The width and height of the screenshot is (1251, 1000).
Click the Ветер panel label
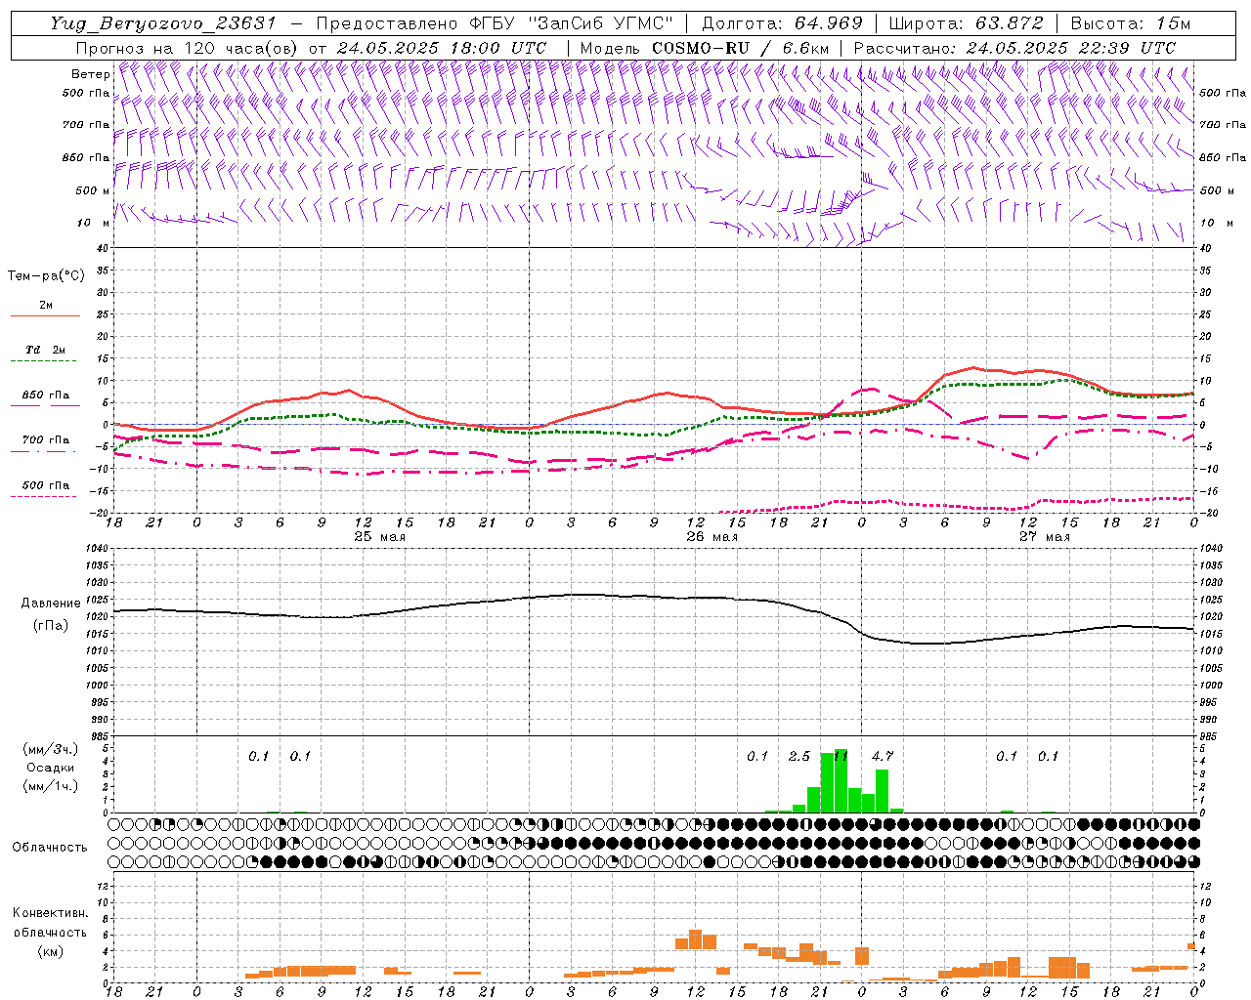[x=90, y=74]
